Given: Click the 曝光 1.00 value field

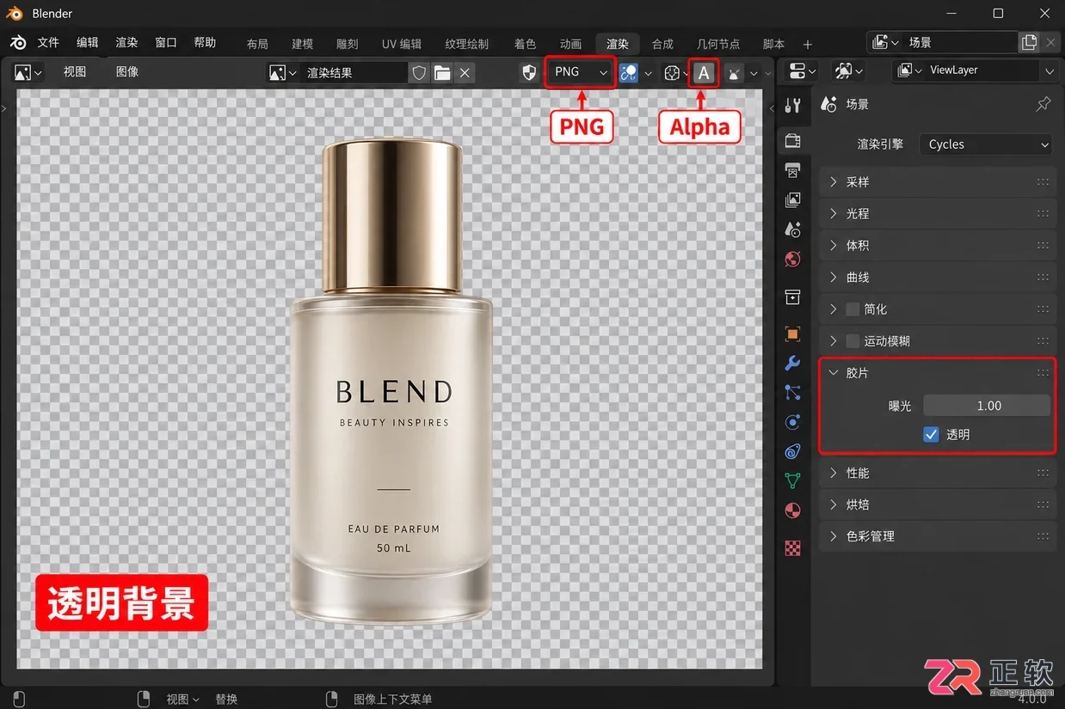Looking at the screenshot, I should (987, 406).
